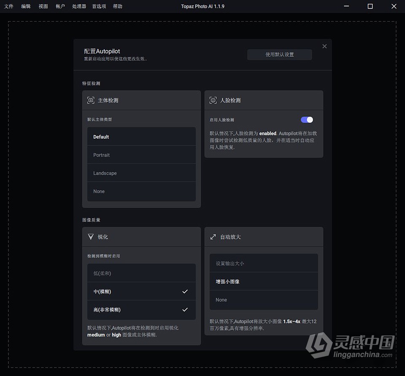Click the 使用默认设置 button
This screenshot has height=376, width=405.
pyautogui.click(x=279, y=54)
